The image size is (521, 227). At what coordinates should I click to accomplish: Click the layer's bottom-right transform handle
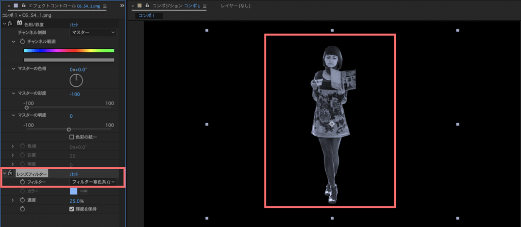[x=457, y=218]
